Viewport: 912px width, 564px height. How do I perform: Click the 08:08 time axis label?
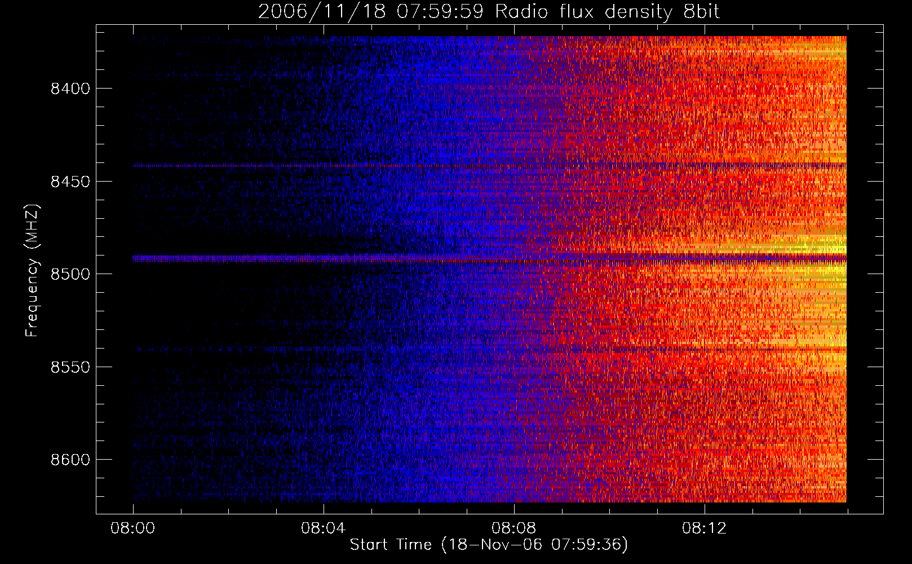click(513, 528)
